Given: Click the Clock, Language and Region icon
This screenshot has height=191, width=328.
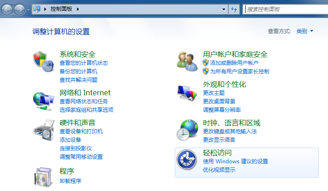Looking at the screenshot, I should coord(187,130).
